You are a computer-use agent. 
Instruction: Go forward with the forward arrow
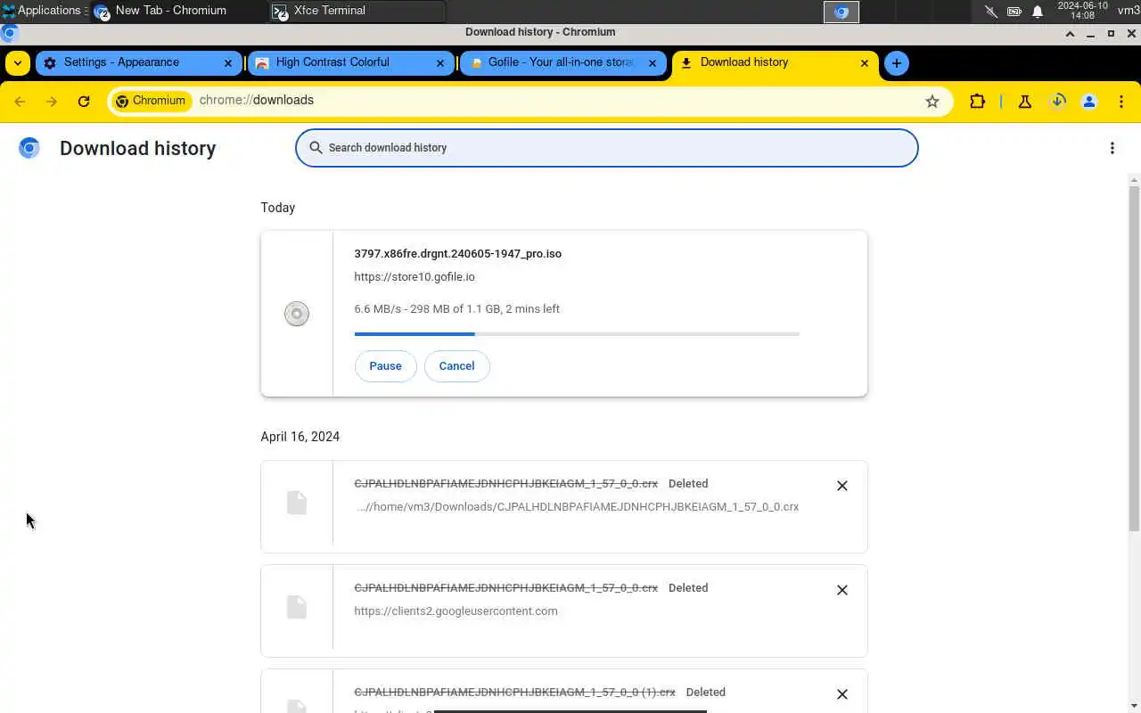click(52, 102)
